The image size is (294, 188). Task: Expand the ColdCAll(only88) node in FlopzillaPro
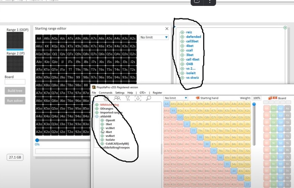102,144
